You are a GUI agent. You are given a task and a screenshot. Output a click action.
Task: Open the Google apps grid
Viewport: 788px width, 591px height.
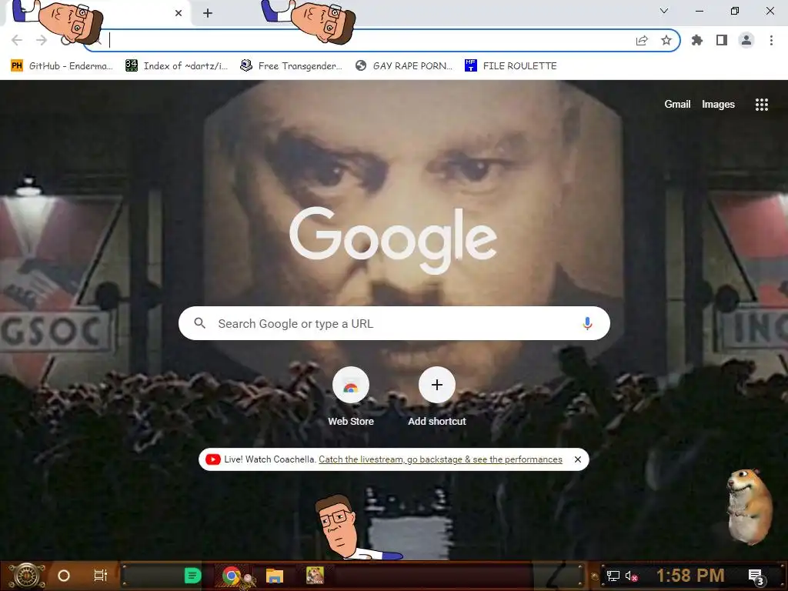click(761, 104)
